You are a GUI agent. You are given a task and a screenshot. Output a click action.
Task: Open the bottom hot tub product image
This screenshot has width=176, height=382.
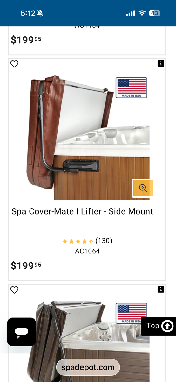point(88,341)
